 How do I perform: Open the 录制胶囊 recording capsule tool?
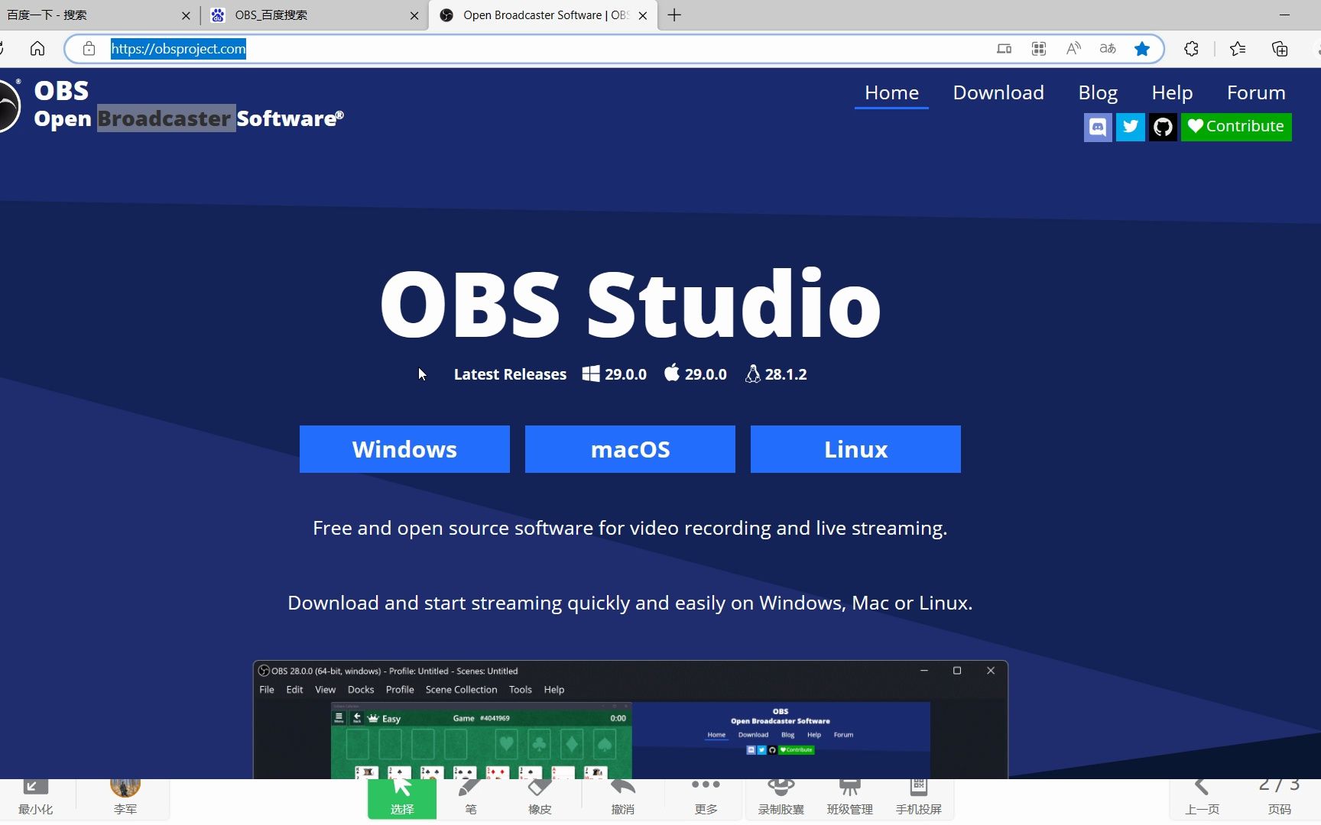(x=781, y=798)
